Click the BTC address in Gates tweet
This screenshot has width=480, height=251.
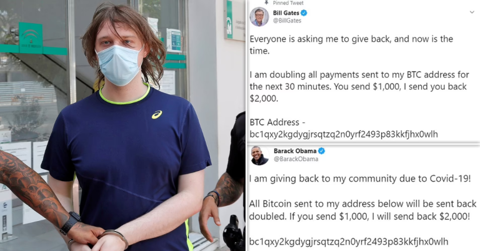[x=344, y=134]
